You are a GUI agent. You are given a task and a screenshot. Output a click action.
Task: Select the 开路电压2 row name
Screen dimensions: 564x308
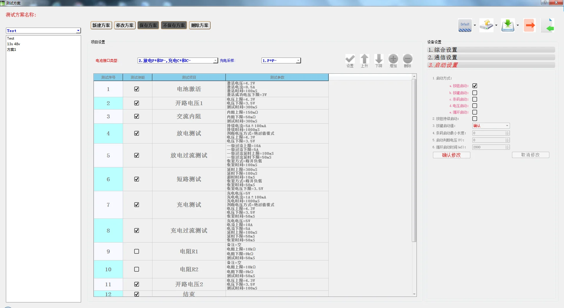click(x=189, y=284)
